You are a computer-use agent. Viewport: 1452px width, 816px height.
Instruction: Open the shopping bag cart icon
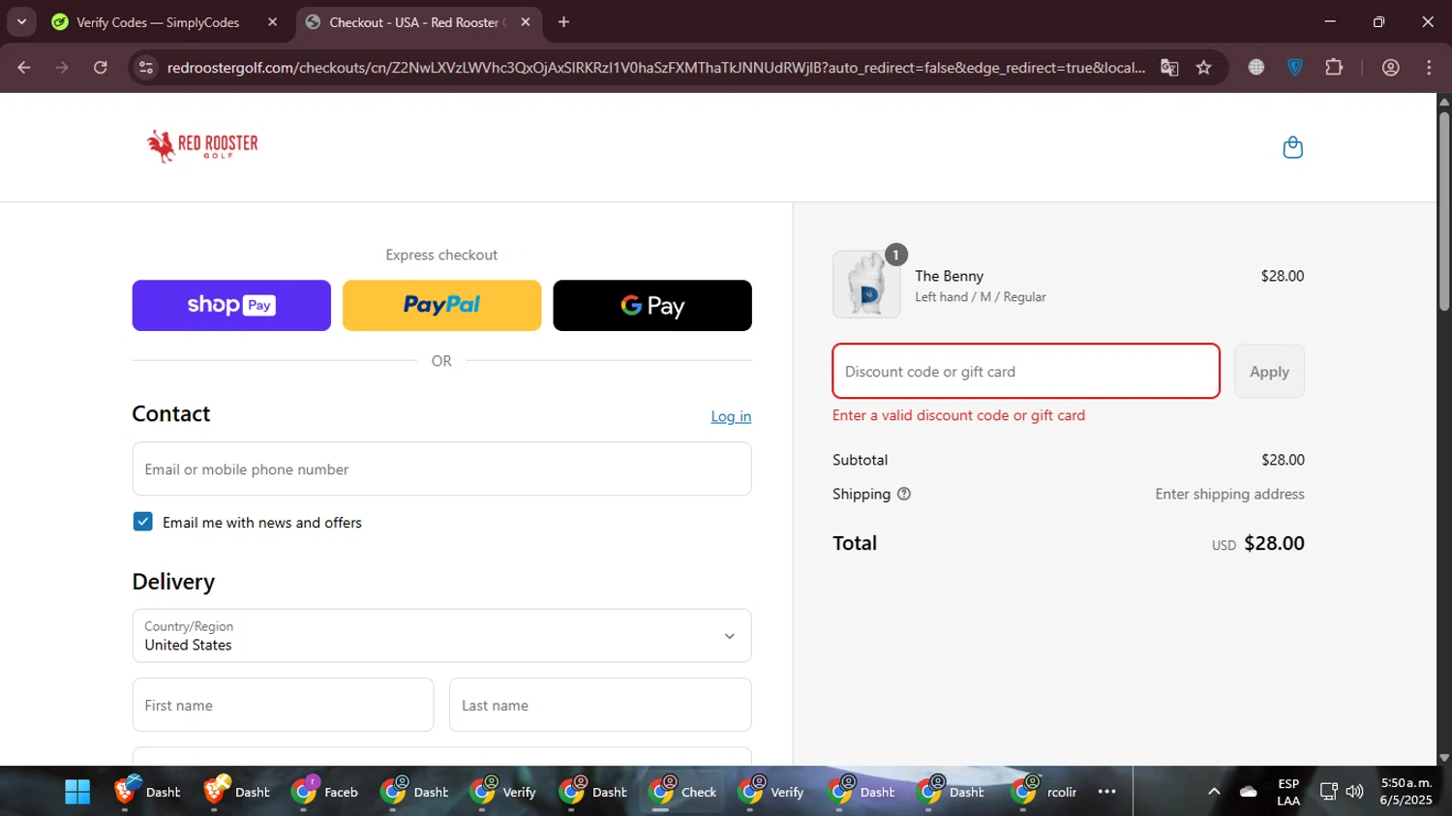pyautogui.click(x=1292, y=147)
